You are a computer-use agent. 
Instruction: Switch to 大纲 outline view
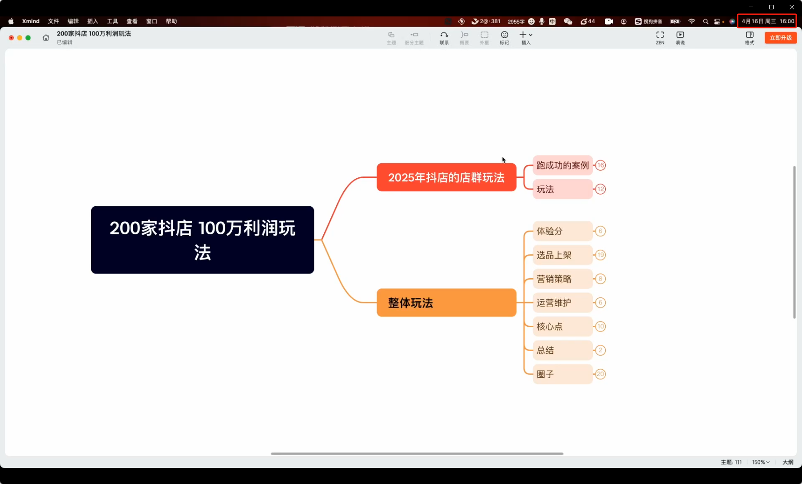(787, 462)
